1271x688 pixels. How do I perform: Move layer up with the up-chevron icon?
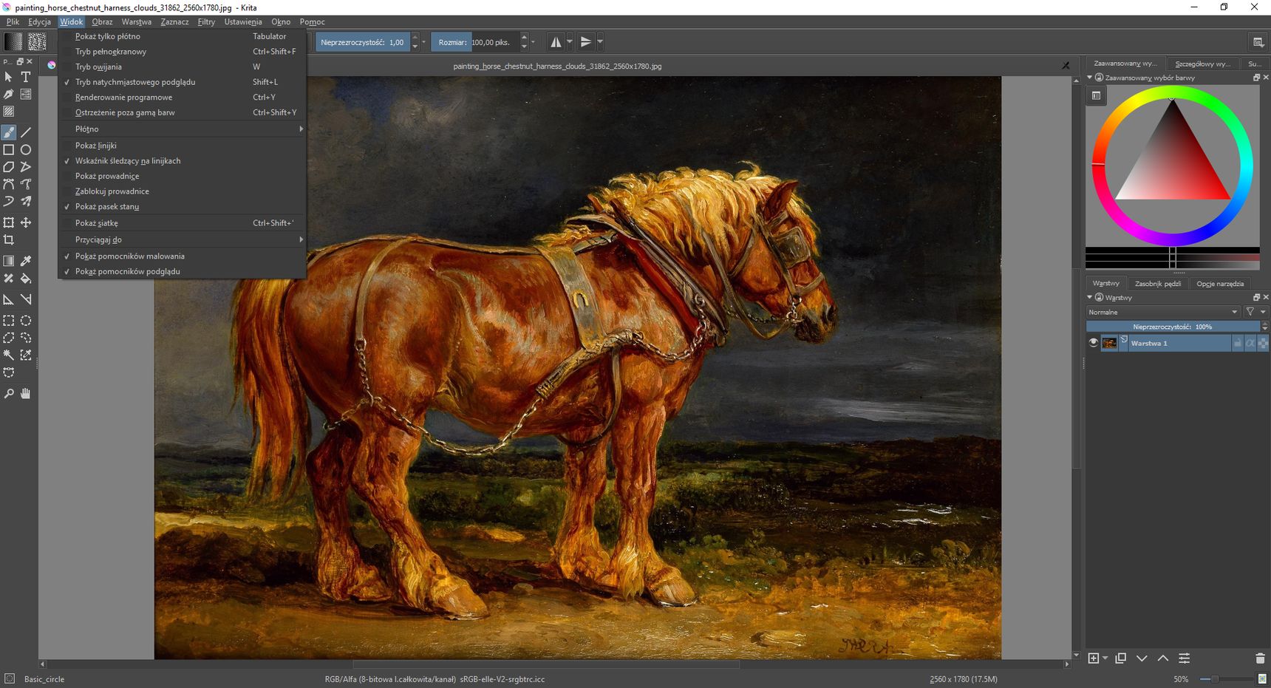tap(1163, 658)
